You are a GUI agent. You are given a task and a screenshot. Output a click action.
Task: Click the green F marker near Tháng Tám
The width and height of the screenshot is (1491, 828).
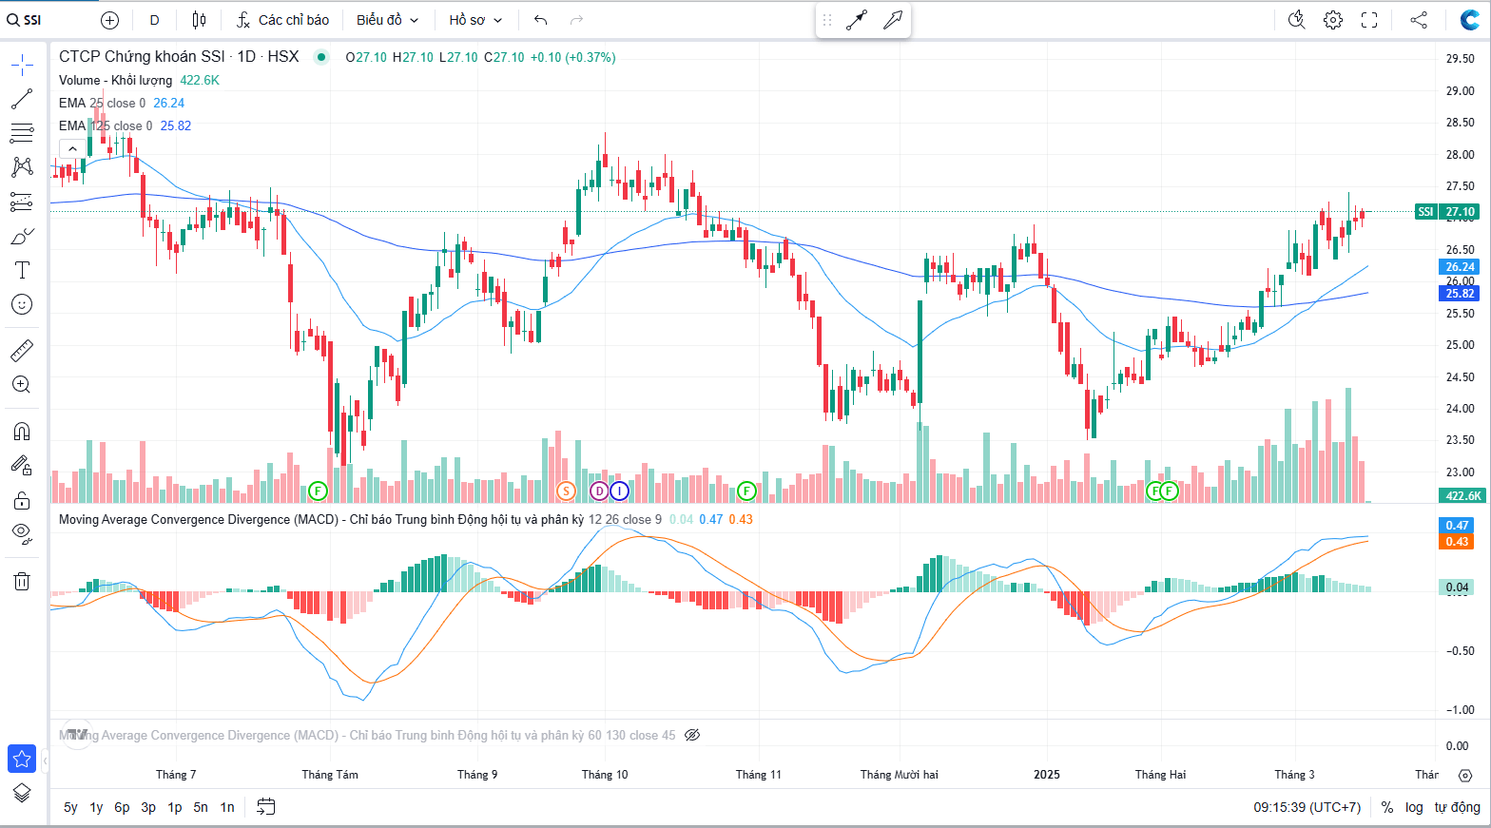point(318,491)
